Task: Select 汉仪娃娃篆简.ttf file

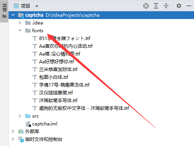Action: coord(56,93)
